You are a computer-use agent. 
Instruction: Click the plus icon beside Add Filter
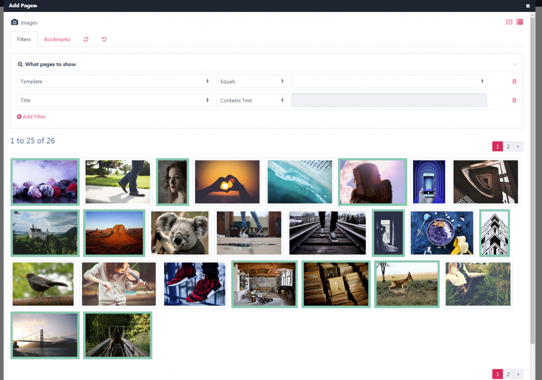20,117
